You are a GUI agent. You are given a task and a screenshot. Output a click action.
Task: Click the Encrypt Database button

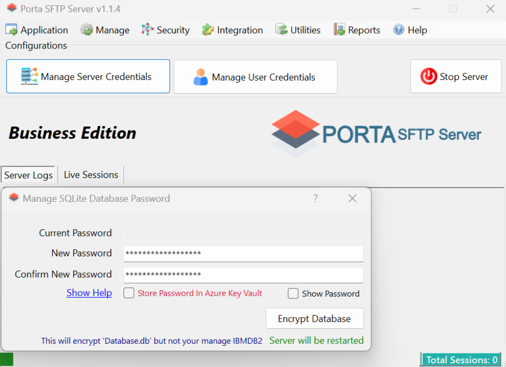tap(314, 318)
